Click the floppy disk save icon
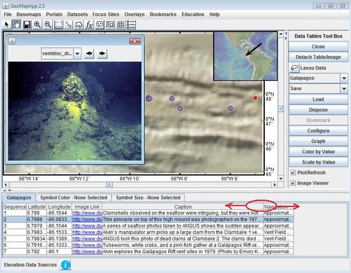This screenshot has width=351, height=273. point(27,24)
